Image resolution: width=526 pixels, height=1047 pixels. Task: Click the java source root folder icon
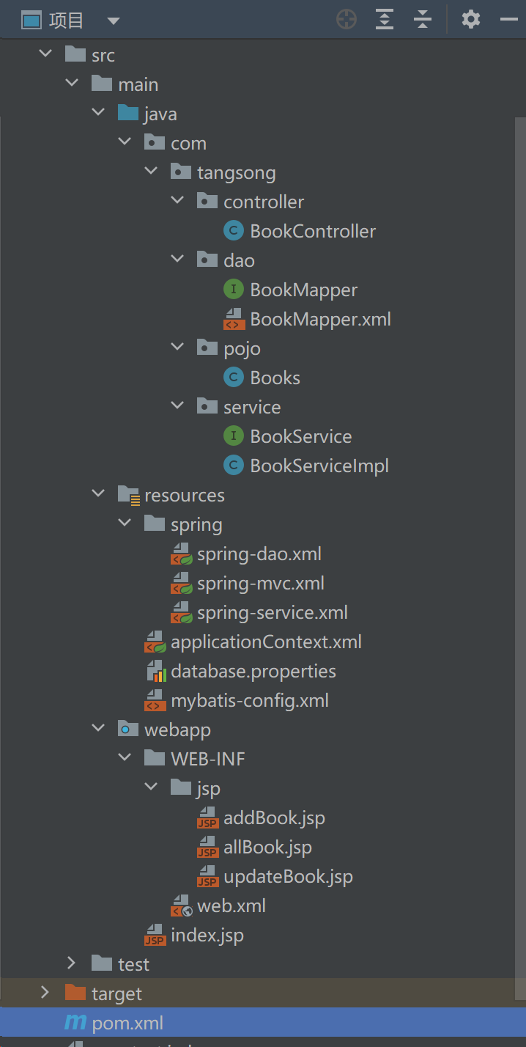[x=127, y=113]
